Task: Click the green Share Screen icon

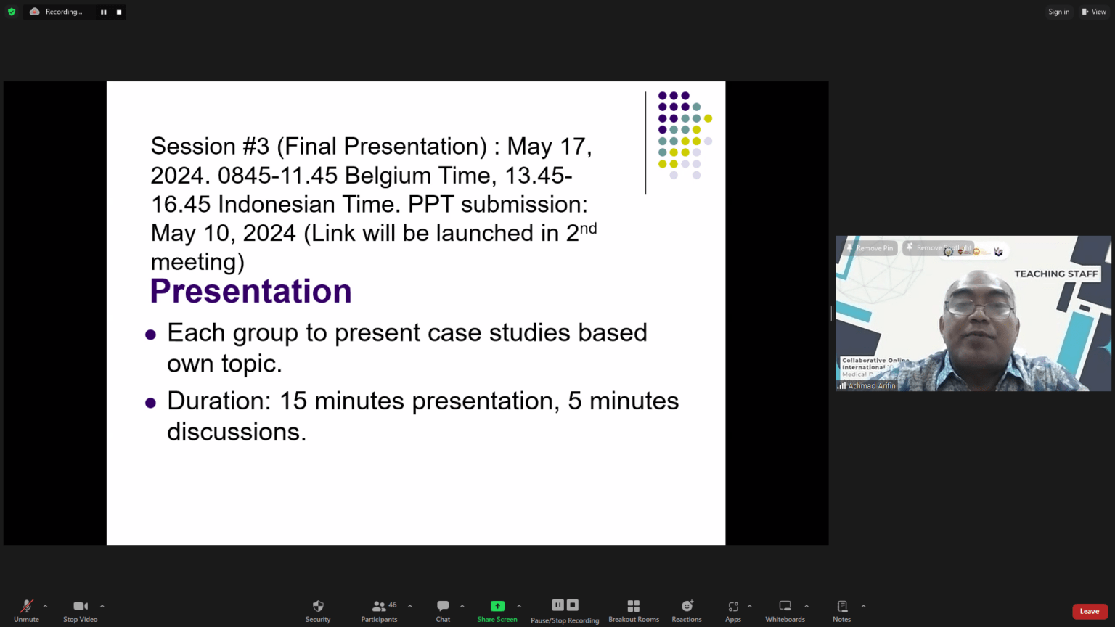Action: coord(497,607)
